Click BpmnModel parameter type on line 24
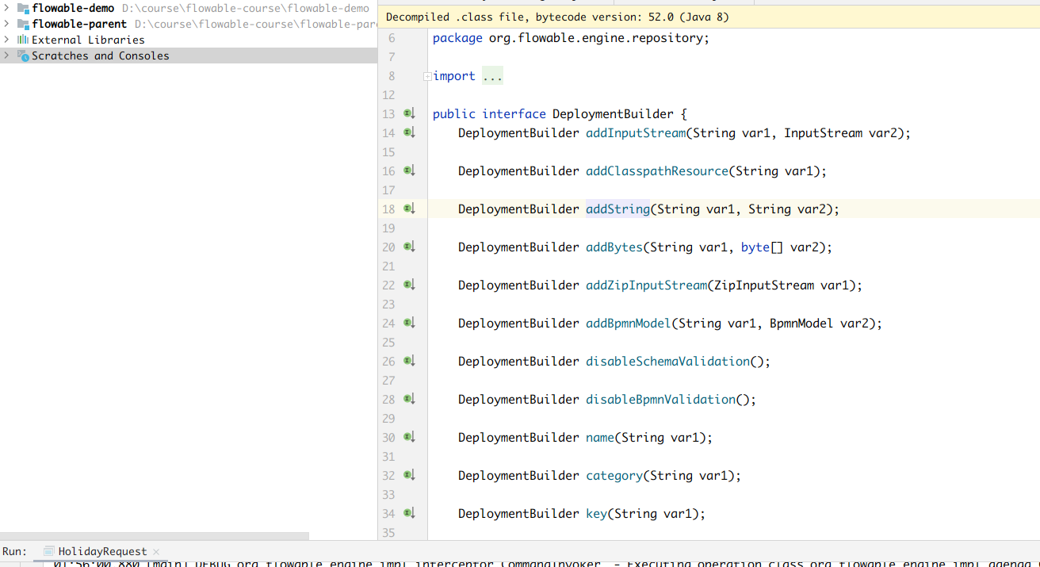1040x567 pixels. 801,324
